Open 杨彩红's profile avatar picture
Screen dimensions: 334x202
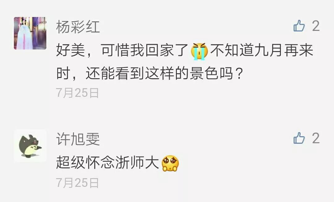point(30,33)
